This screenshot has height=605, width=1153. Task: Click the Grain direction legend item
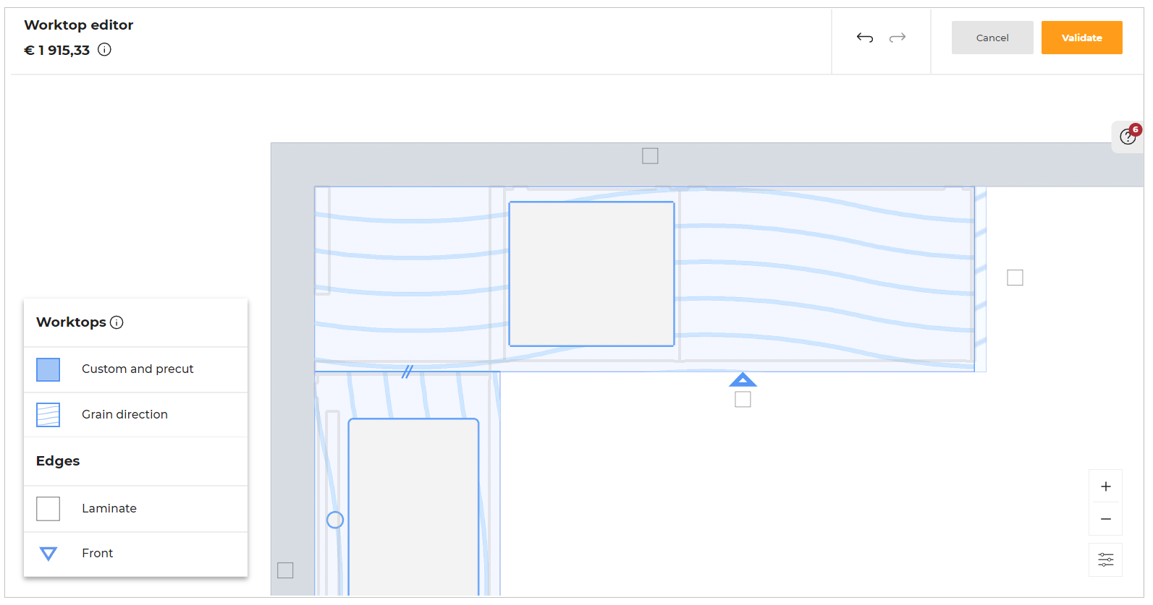(124, 415)
